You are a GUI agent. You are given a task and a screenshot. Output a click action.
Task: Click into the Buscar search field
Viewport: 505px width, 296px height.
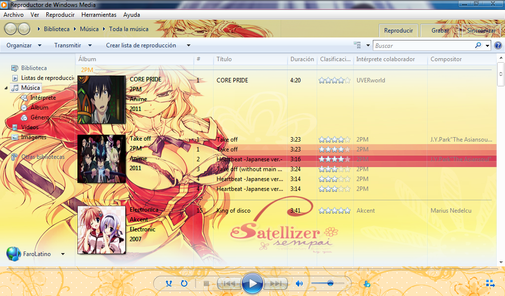[424, 45]
